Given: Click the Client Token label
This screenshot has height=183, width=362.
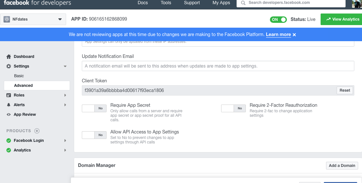Looking at the screenshot, I should (94, 81).
